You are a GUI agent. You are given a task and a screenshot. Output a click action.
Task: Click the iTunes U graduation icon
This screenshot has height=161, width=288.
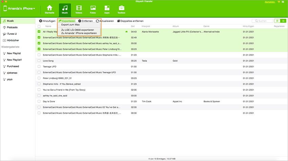(x=4, y=34)
